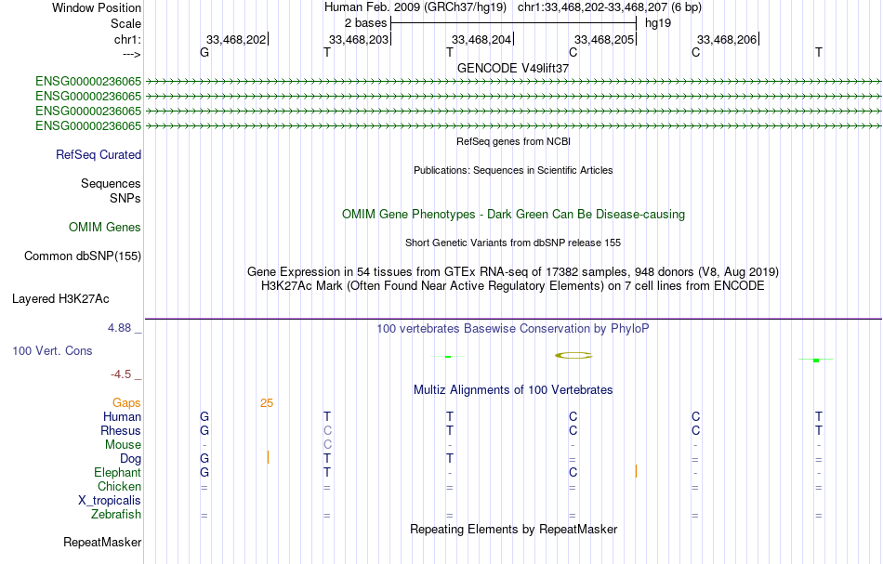The width and height of the screenshot is (883, 564).
Task: Click the G base in the ruler sequence row
Action: [x=204, y=52]
